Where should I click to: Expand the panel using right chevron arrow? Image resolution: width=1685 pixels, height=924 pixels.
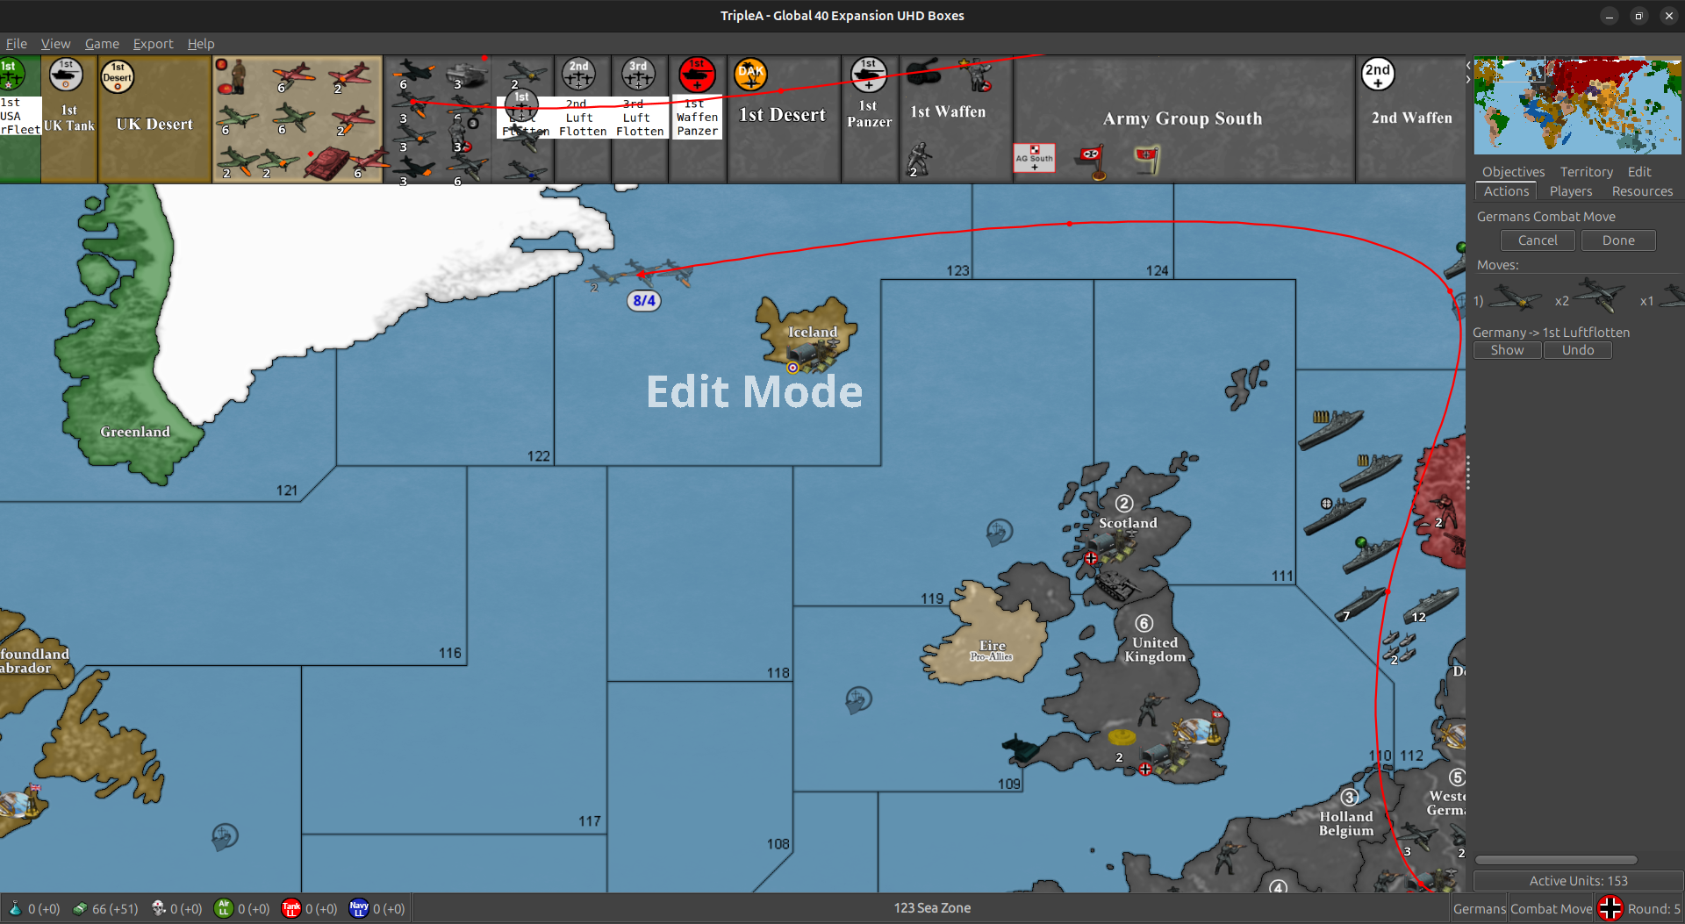[1466, 79]
